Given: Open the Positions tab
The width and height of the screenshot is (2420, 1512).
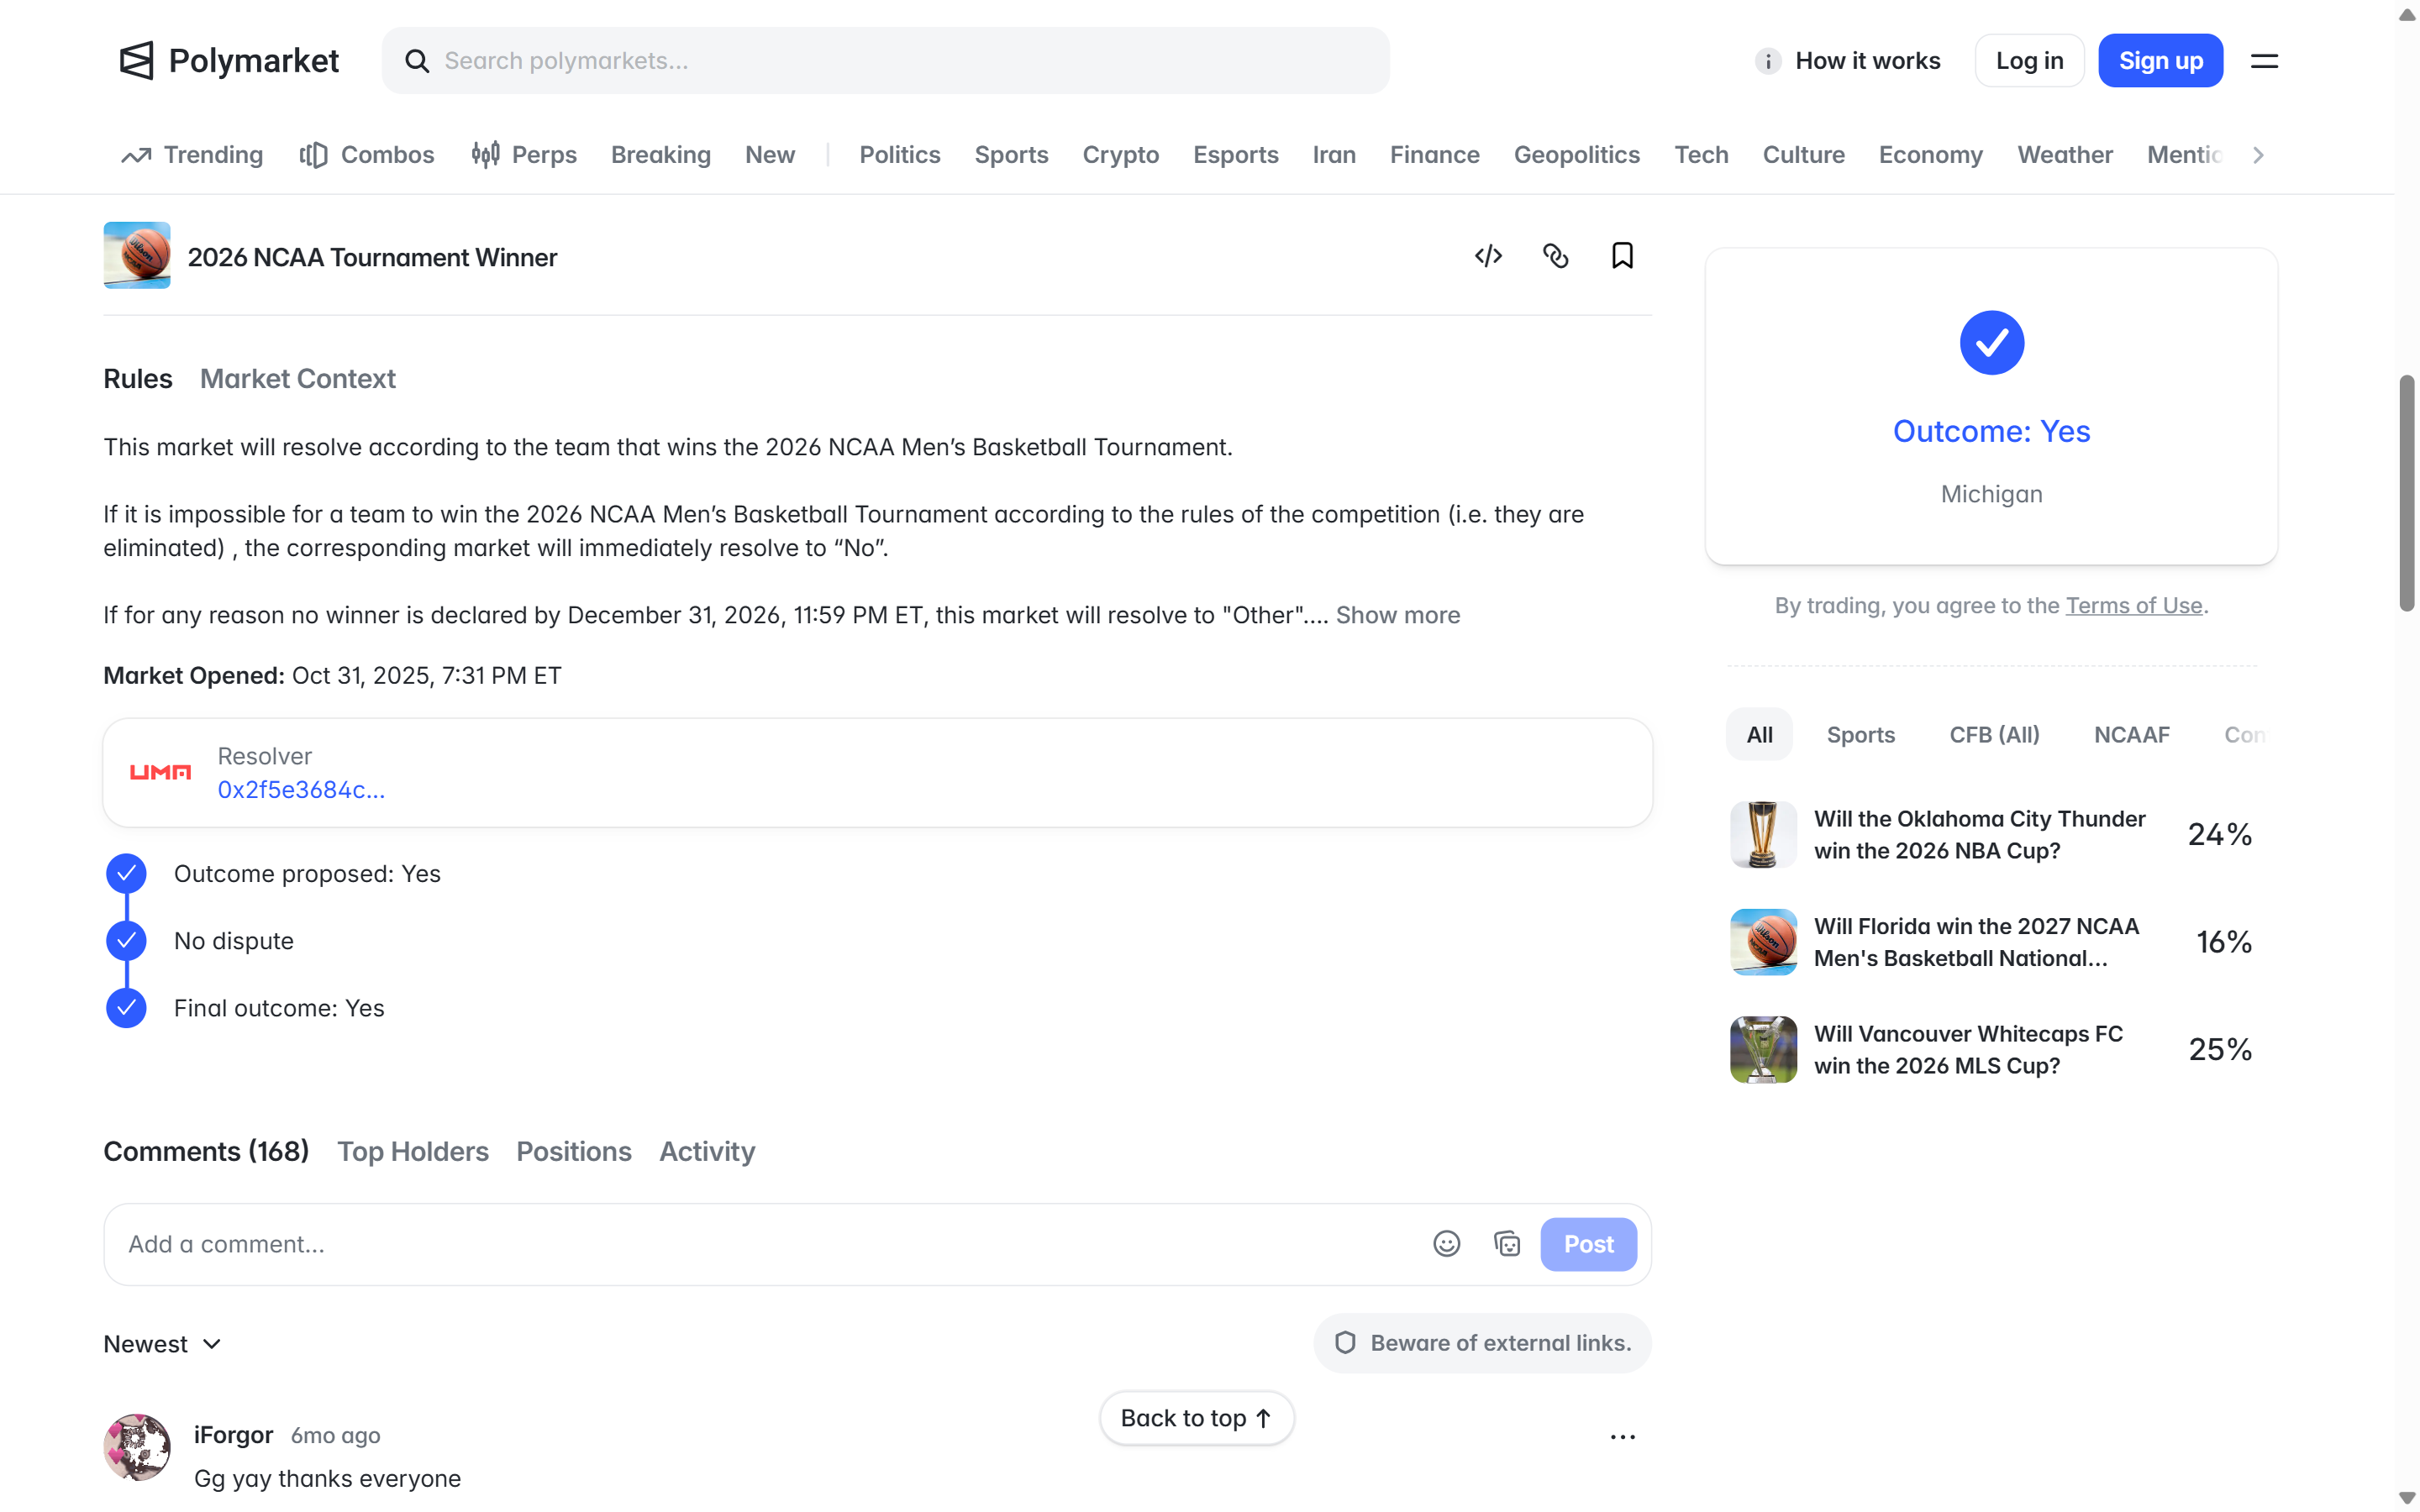Looking at the screenshot, I should [x=574, y=1152].
